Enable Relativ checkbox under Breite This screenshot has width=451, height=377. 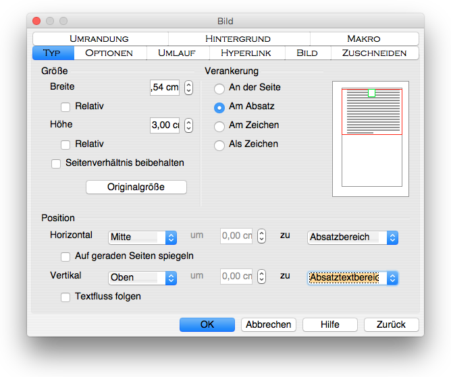65,107
